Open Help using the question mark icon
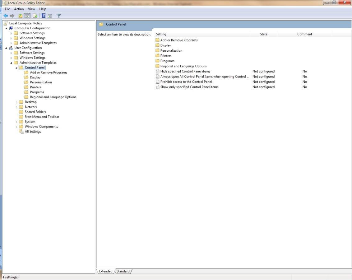Screen dimensions: 352x280 (x=44, y=16)
